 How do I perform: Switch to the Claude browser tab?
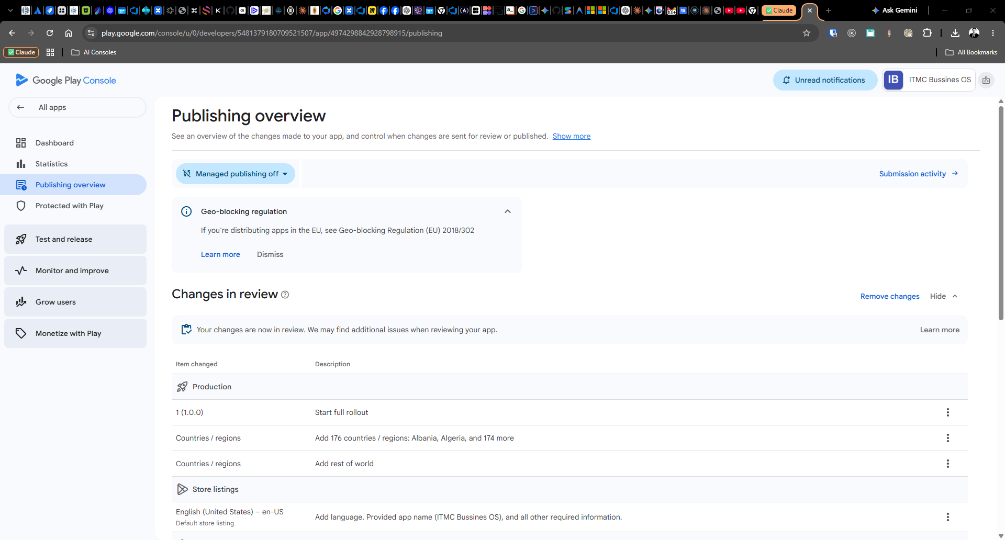pyautogui.click(x=779, y=10)
